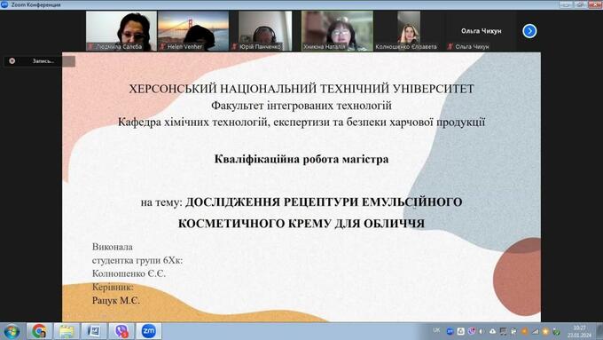Select Людмила Салеба's video thumbnail

pos(121,31)
